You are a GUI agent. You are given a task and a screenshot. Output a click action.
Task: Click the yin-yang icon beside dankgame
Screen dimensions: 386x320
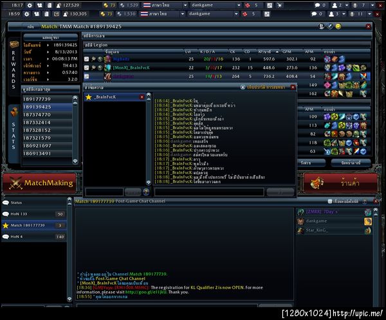click(x=368, y=222)
